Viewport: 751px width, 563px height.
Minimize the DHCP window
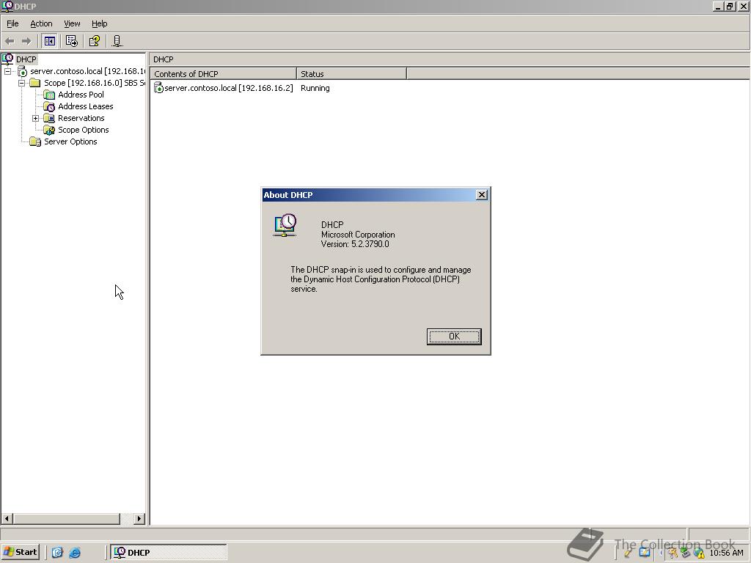click(x=719, y=6)
